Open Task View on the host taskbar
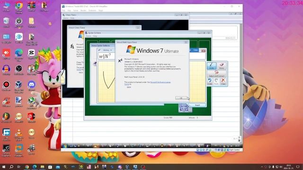The height and width of the screenshot is (170, 303). pos(19,167)
